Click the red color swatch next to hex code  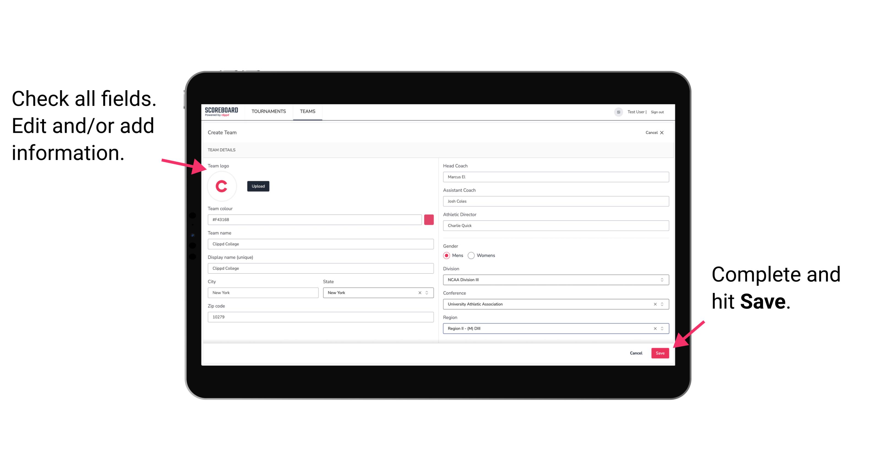429,219
